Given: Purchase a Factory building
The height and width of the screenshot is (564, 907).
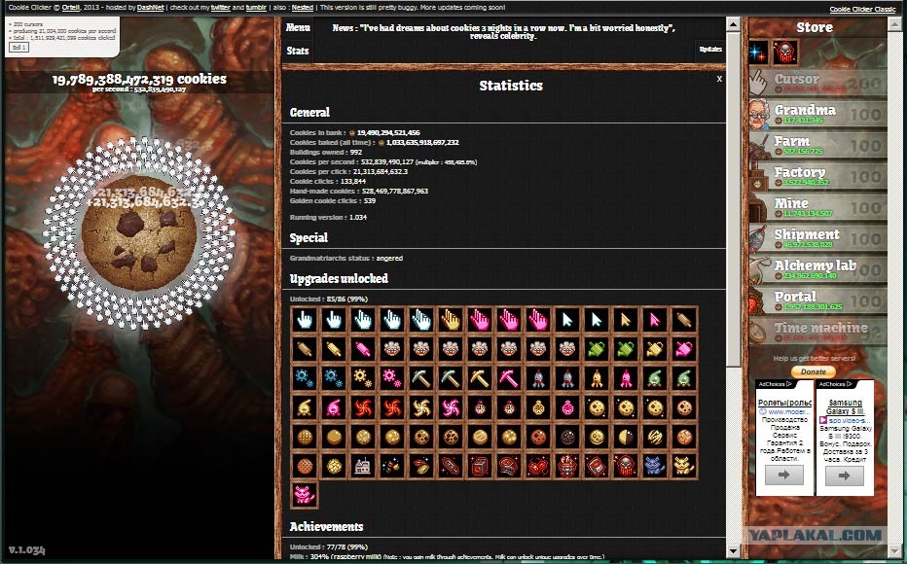Looking at the screenshot, I should pyautogui.click(x=817, y=176).
